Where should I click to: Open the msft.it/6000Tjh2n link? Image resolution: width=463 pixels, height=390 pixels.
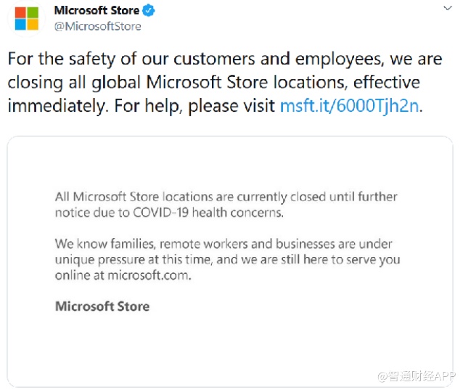click(351, 106)
